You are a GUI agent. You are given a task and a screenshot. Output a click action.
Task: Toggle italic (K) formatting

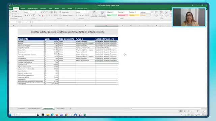click(27, 15)
